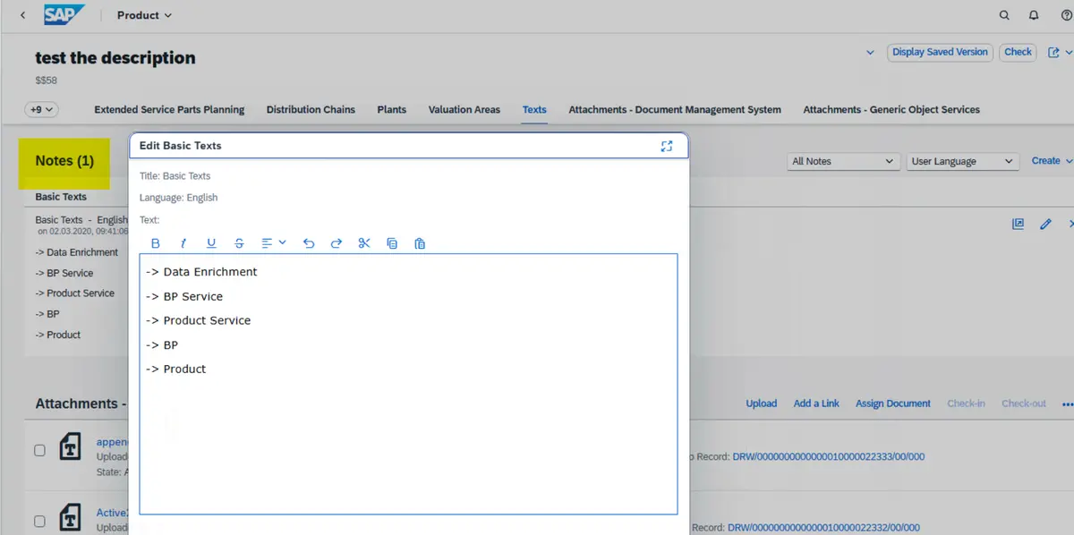Open the Create menu button
The height and width of the screenshot is (535, 1074).
pos(1052,161)
